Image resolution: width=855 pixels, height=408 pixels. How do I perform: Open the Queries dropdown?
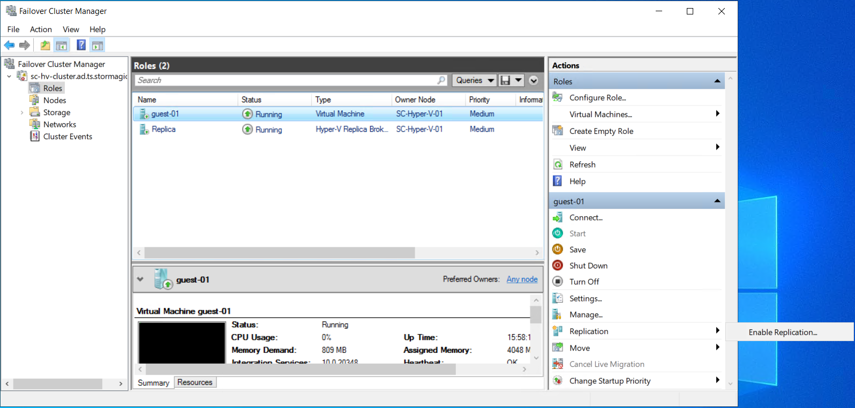tap(475, 80)
